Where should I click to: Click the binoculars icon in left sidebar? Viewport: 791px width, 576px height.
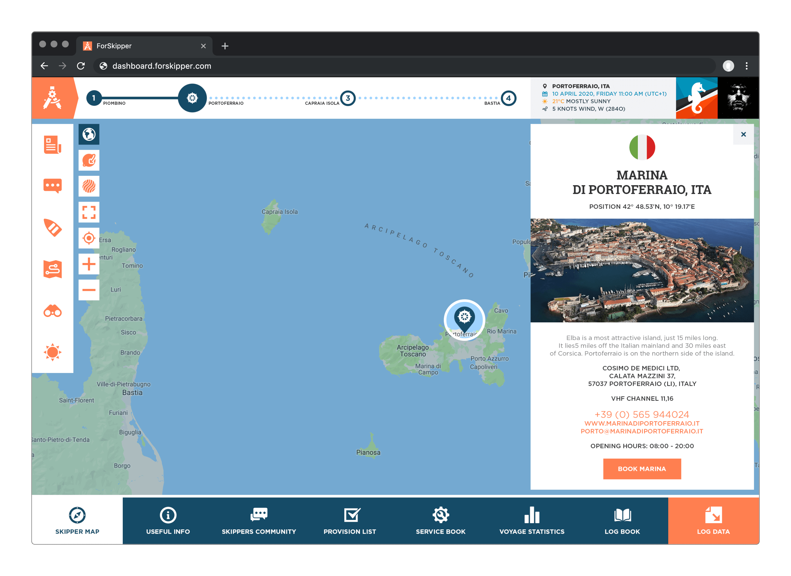52,311
